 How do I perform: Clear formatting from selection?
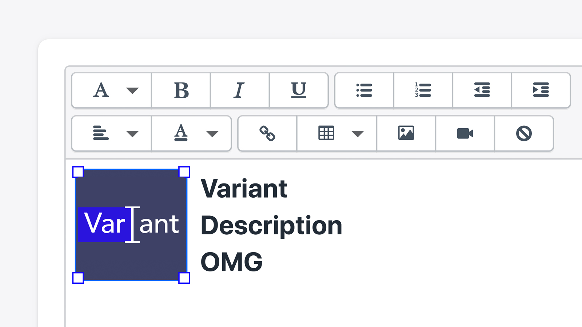(524, 133)
